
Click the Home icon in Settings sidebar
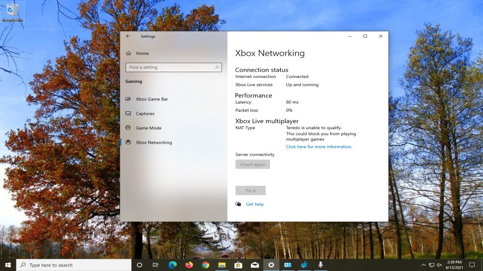[128, 53]
